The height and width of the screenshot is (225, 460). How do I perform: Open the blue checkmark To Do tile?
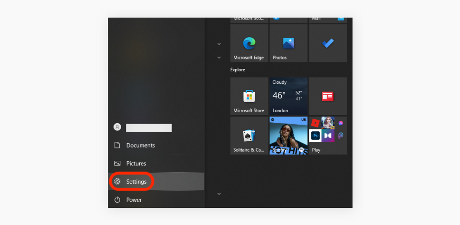point(328,43)
